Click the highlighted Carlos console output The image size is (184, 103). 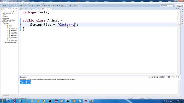[x=25, y=82]
